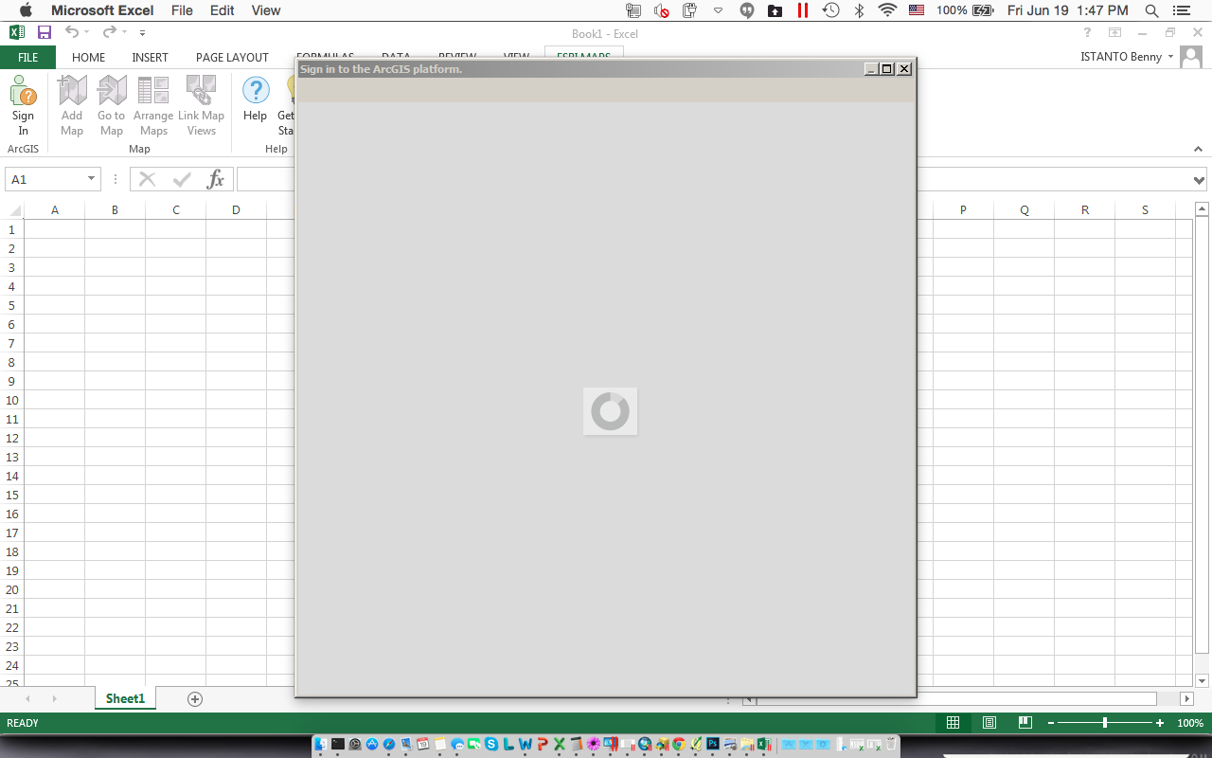The width and height of the screenshot is (1212, 758).
Task: Adjust the zoom slider handle
Action: [x=1105, y=723]
